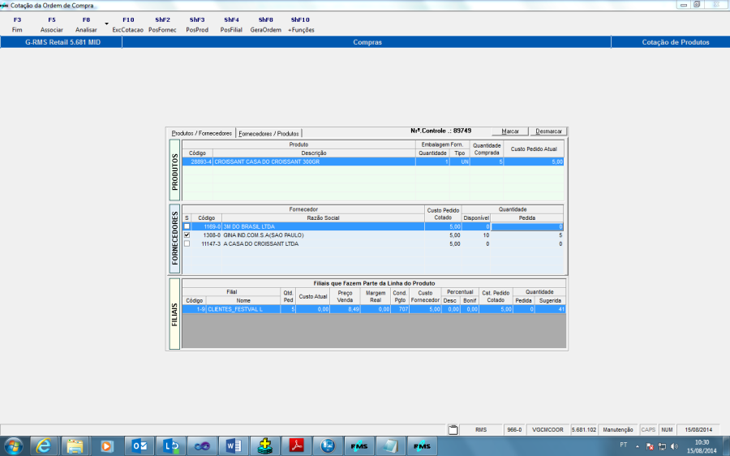Click the volume speaker tray icon
The height and width of the screenshot is (456, 730).
(674, 447)
